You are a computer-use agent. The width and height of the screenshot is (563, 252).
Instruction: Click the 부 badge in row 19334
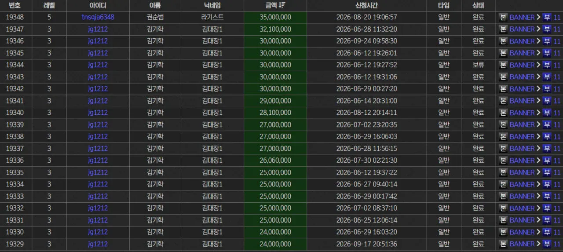[x=547, y=184]
